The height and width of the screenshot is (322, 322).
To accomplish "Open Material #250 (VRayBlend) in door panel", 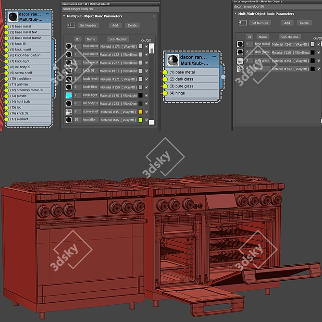I will click(x=290, y=52).
